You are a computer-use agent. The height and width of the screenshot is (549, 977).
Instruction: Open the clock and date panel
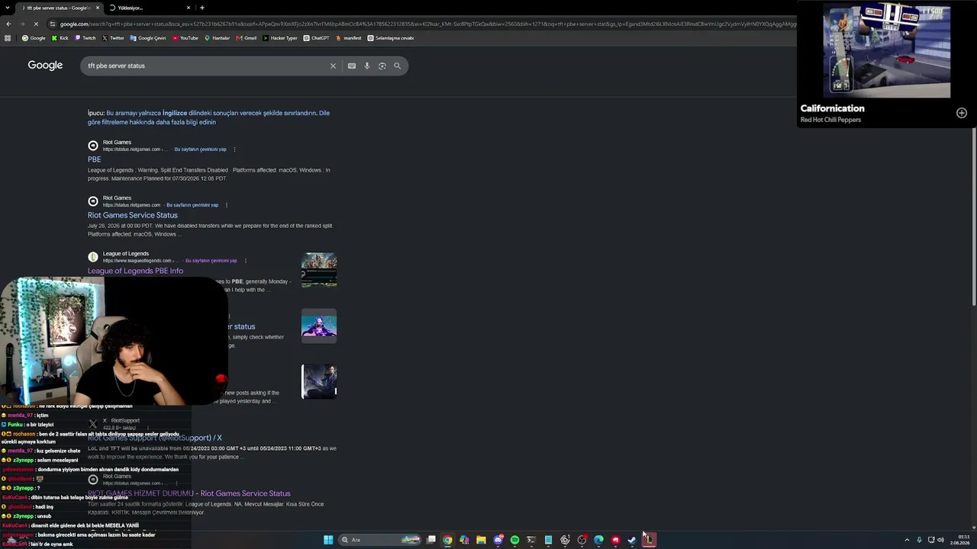pos(959,540)
